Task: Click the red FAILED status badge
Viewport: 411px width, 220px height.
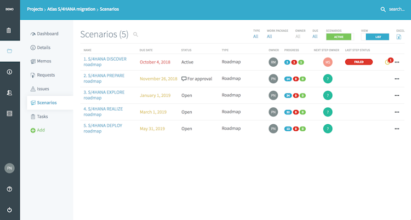Action: [x=358, y=62]
